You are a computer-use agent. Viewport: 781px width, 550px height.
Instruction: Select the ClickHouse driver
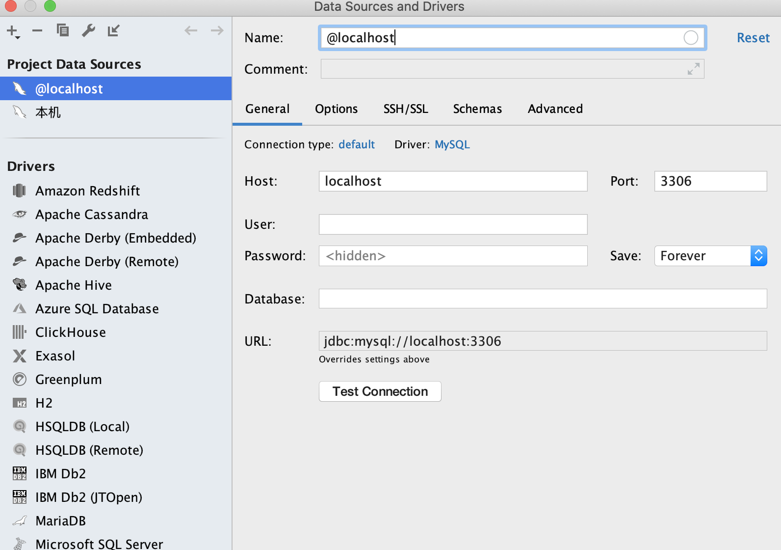(116, 332)
